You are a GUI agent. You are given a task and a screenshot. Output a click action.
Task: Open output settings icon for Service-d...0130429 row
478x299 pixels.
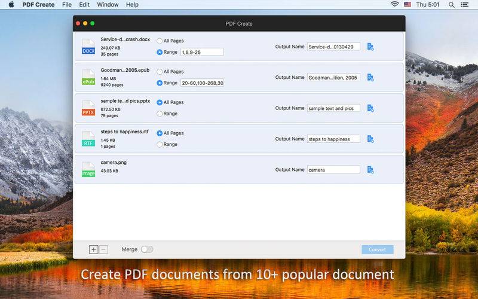click(x=370, y=47)
